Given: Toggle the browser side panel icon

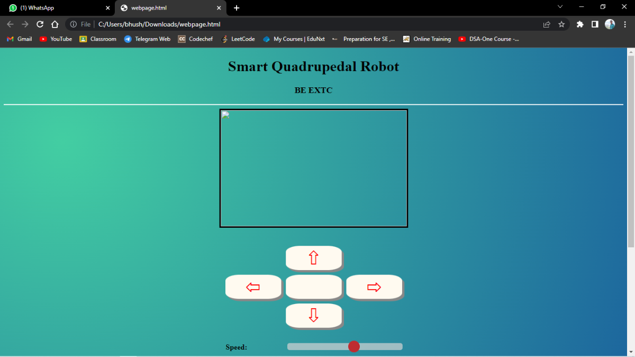Looking at the screenshot, I should click(595, 24).
